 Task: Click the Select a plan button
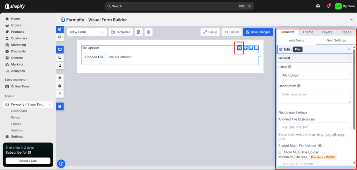click(x=28, y=161)
